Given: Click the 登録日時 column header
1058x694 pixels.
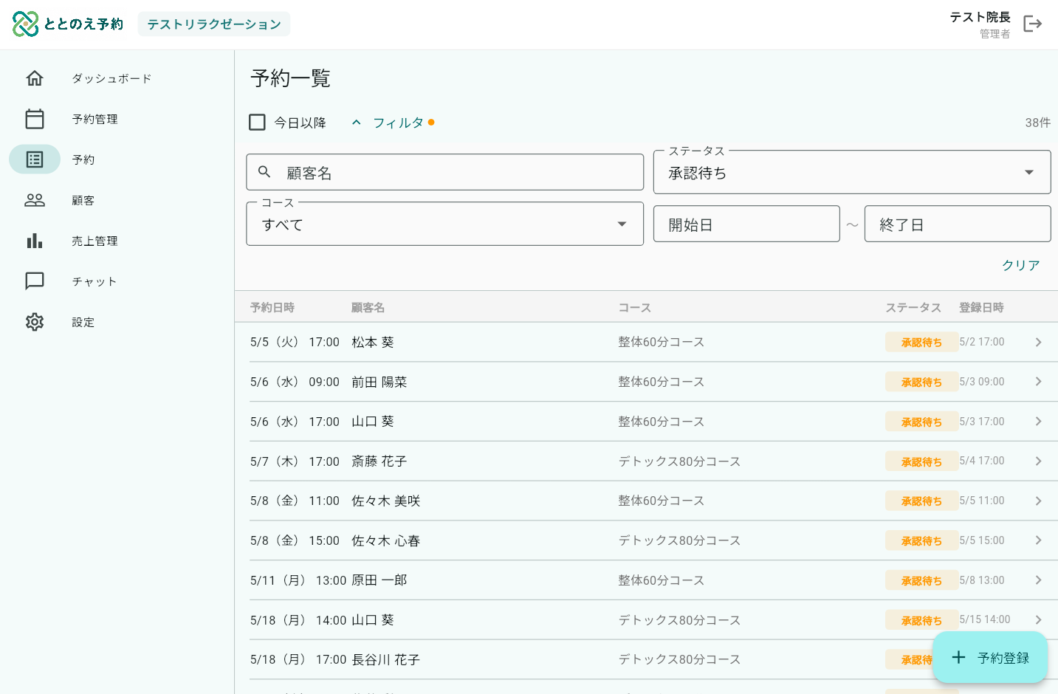Looking at the screenshot, I should click(981, 307).
